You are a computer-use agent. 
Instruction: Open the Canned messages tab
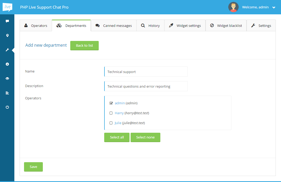coord(114,26)
